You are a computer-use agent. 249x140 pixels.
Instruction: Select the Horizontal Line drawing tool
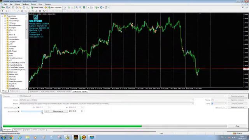(15, 11)
